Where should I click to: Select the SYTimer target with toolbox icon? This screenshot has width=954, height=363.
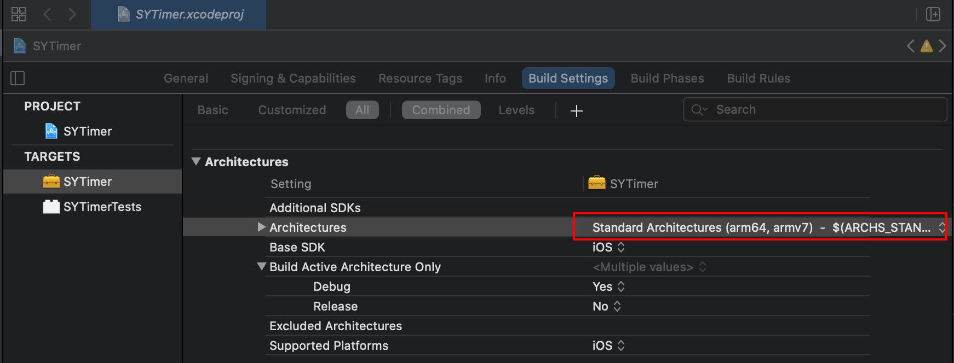coord(92,181)
